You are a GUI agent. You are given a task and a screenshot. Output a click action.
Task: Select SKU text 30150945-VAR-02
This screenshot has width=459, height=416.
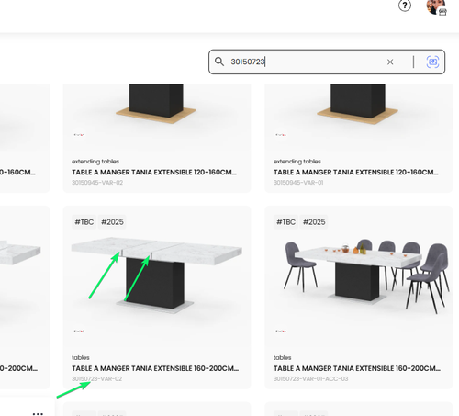point(97,183)
